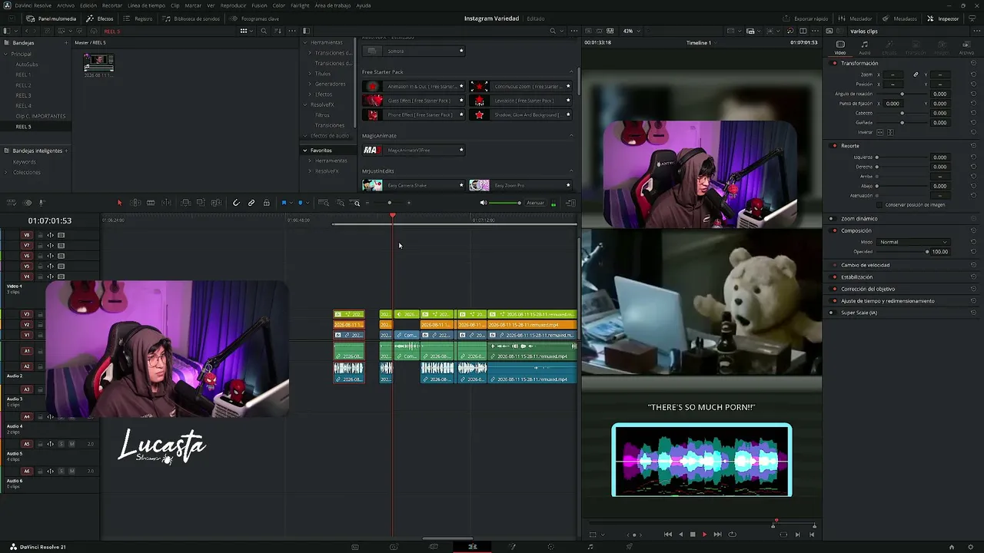Adjust the green monitor volume slider
Image resolution: width=984 pixels, height=553 pixels.
(506, 203)
